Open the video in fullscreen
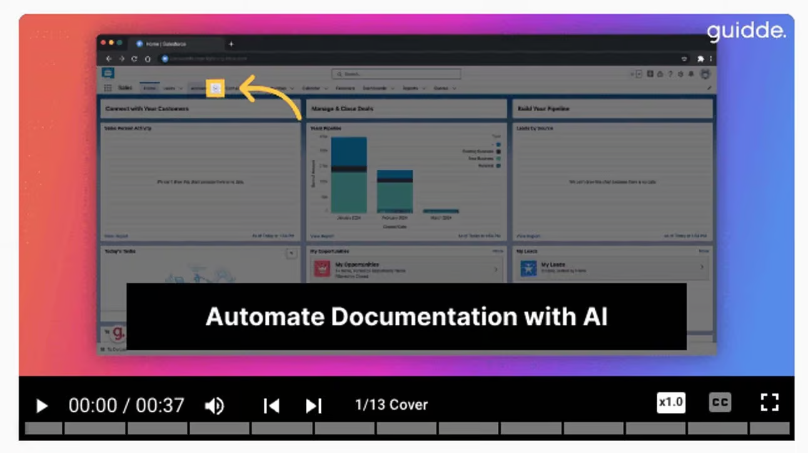The image size is (808, 453). (x=770, y=402)
